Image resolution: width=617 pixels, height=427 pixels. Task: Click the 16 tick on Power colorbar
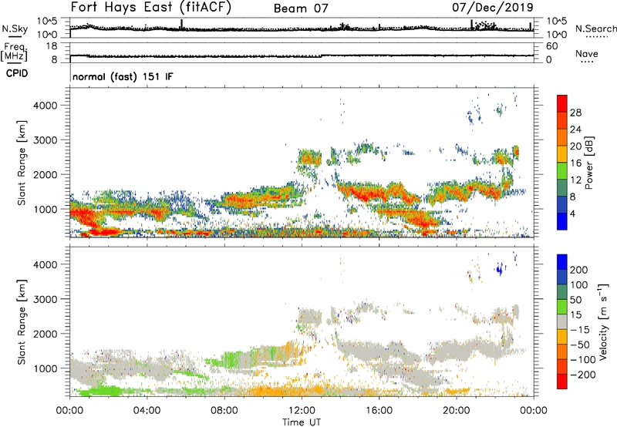tap(575, 163)
